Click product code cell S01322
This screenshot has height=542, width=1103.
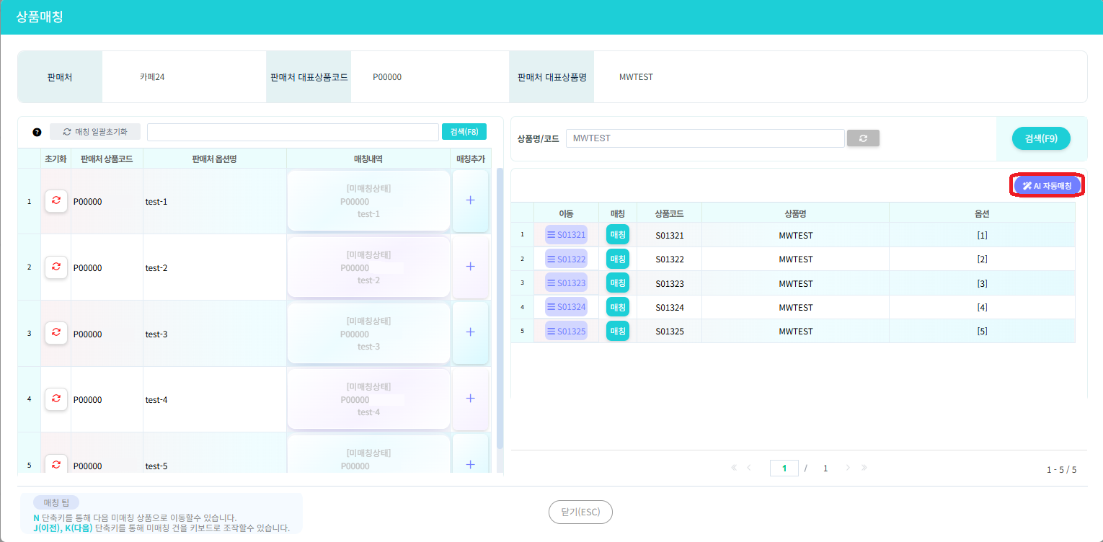[x=670, y=259]
